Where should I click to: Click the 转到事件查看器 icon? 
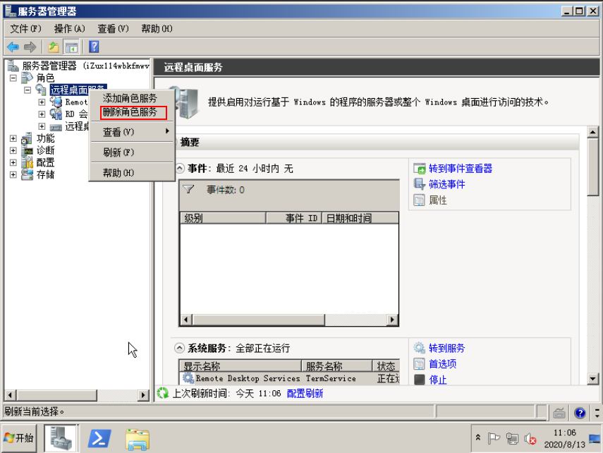[419, 169]
